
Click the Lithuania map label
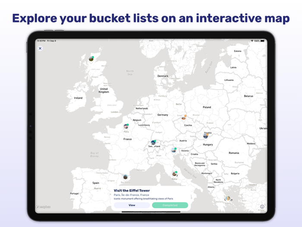click(229, 80)
